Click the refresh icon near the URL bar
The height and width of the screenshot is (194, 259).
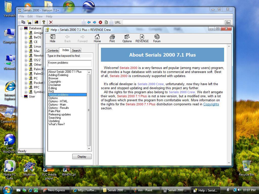click(x=106, y=22)
